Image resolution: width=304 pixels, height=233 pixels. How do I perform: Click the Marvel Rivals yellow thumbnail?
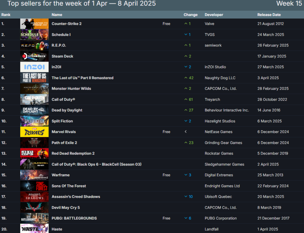click(x=34, y=132)
